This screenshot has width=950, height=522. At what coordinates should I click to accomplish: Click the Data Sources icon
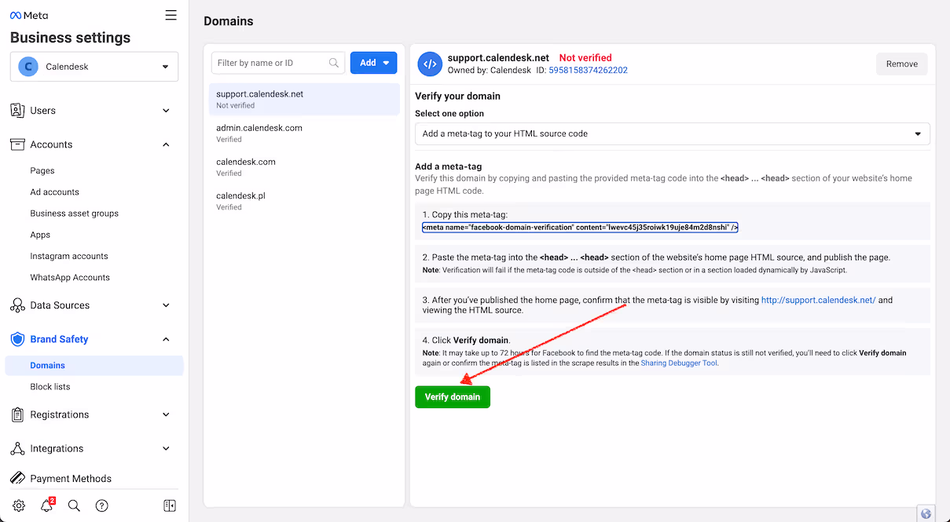click(x=17, y=305)
